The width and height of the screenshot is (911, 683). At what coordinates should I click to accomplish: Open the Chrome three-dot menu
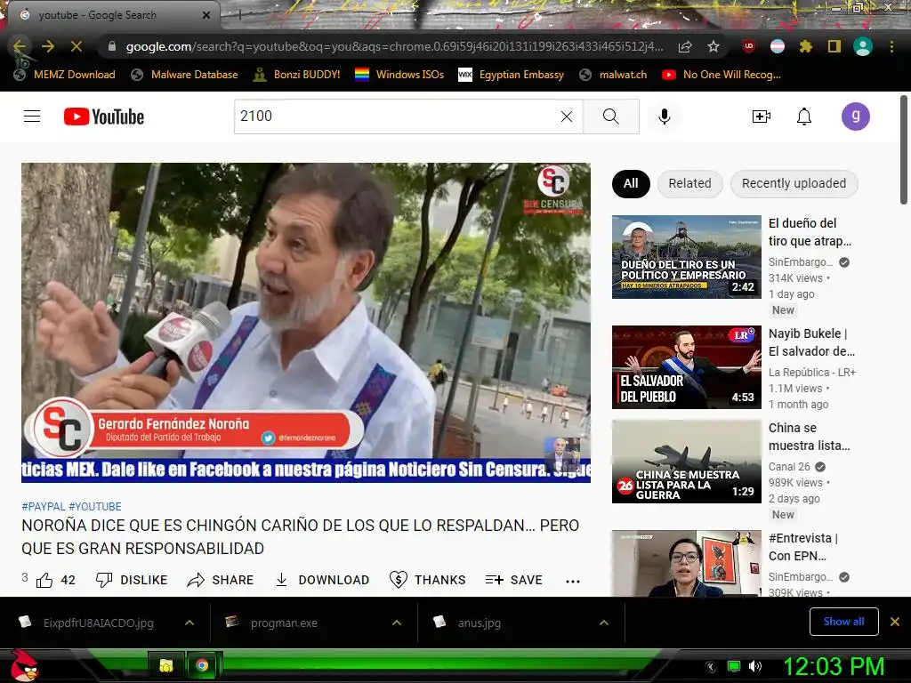coord(891,46)
